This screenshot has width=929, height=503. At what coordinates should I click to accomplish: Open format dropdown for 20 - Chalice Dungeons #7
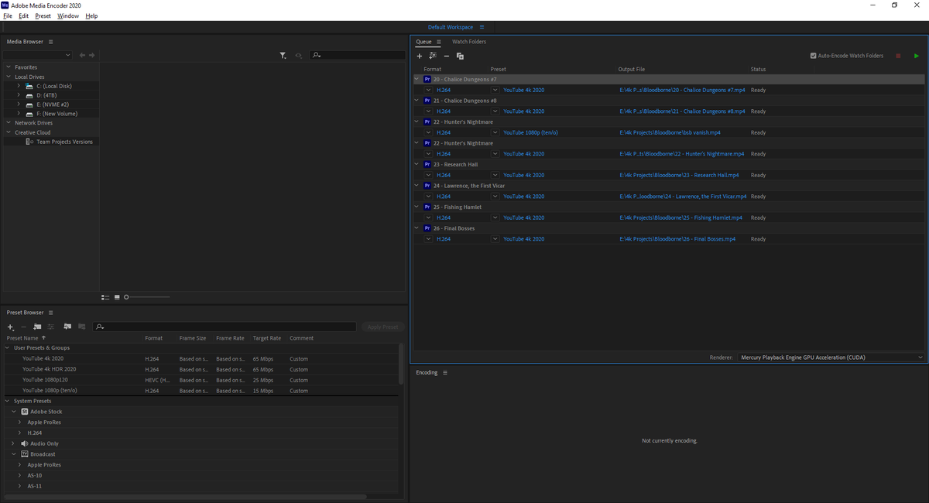[428, 90]
